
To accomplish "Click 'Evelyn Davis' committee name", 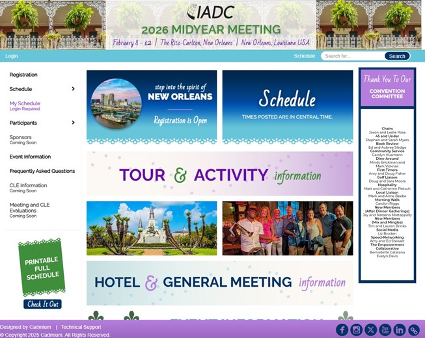I will click(387, 256).
